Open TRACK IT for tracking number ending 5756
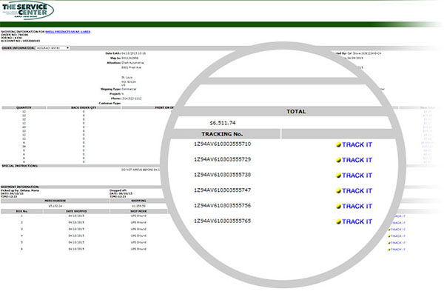The height and width of the screenshot is (297, 444). point(357,206)
